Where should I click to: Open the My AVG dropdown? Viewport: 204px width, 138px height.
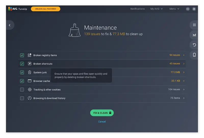[157, 9]
